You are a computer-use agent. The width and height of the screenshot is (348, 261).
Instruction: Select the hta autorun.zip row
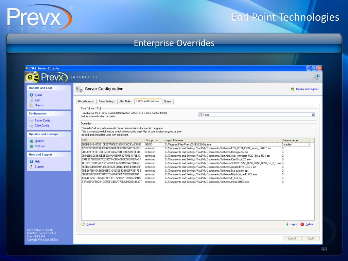(195, 171)
